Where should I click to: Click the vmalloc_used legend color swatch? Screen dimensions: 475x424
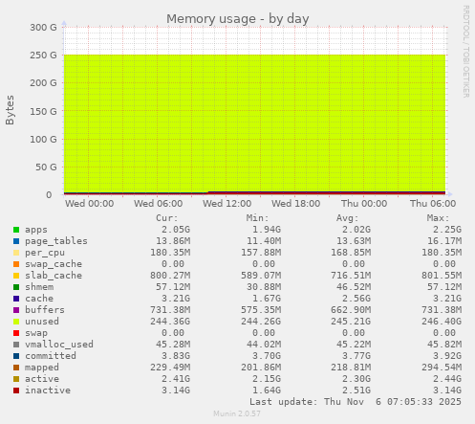pyautogui.click(x=16, y=345)
